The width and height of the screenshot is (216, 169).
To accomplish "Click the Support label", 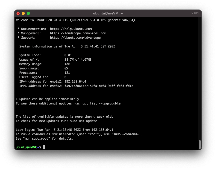I will click(28, 38).
